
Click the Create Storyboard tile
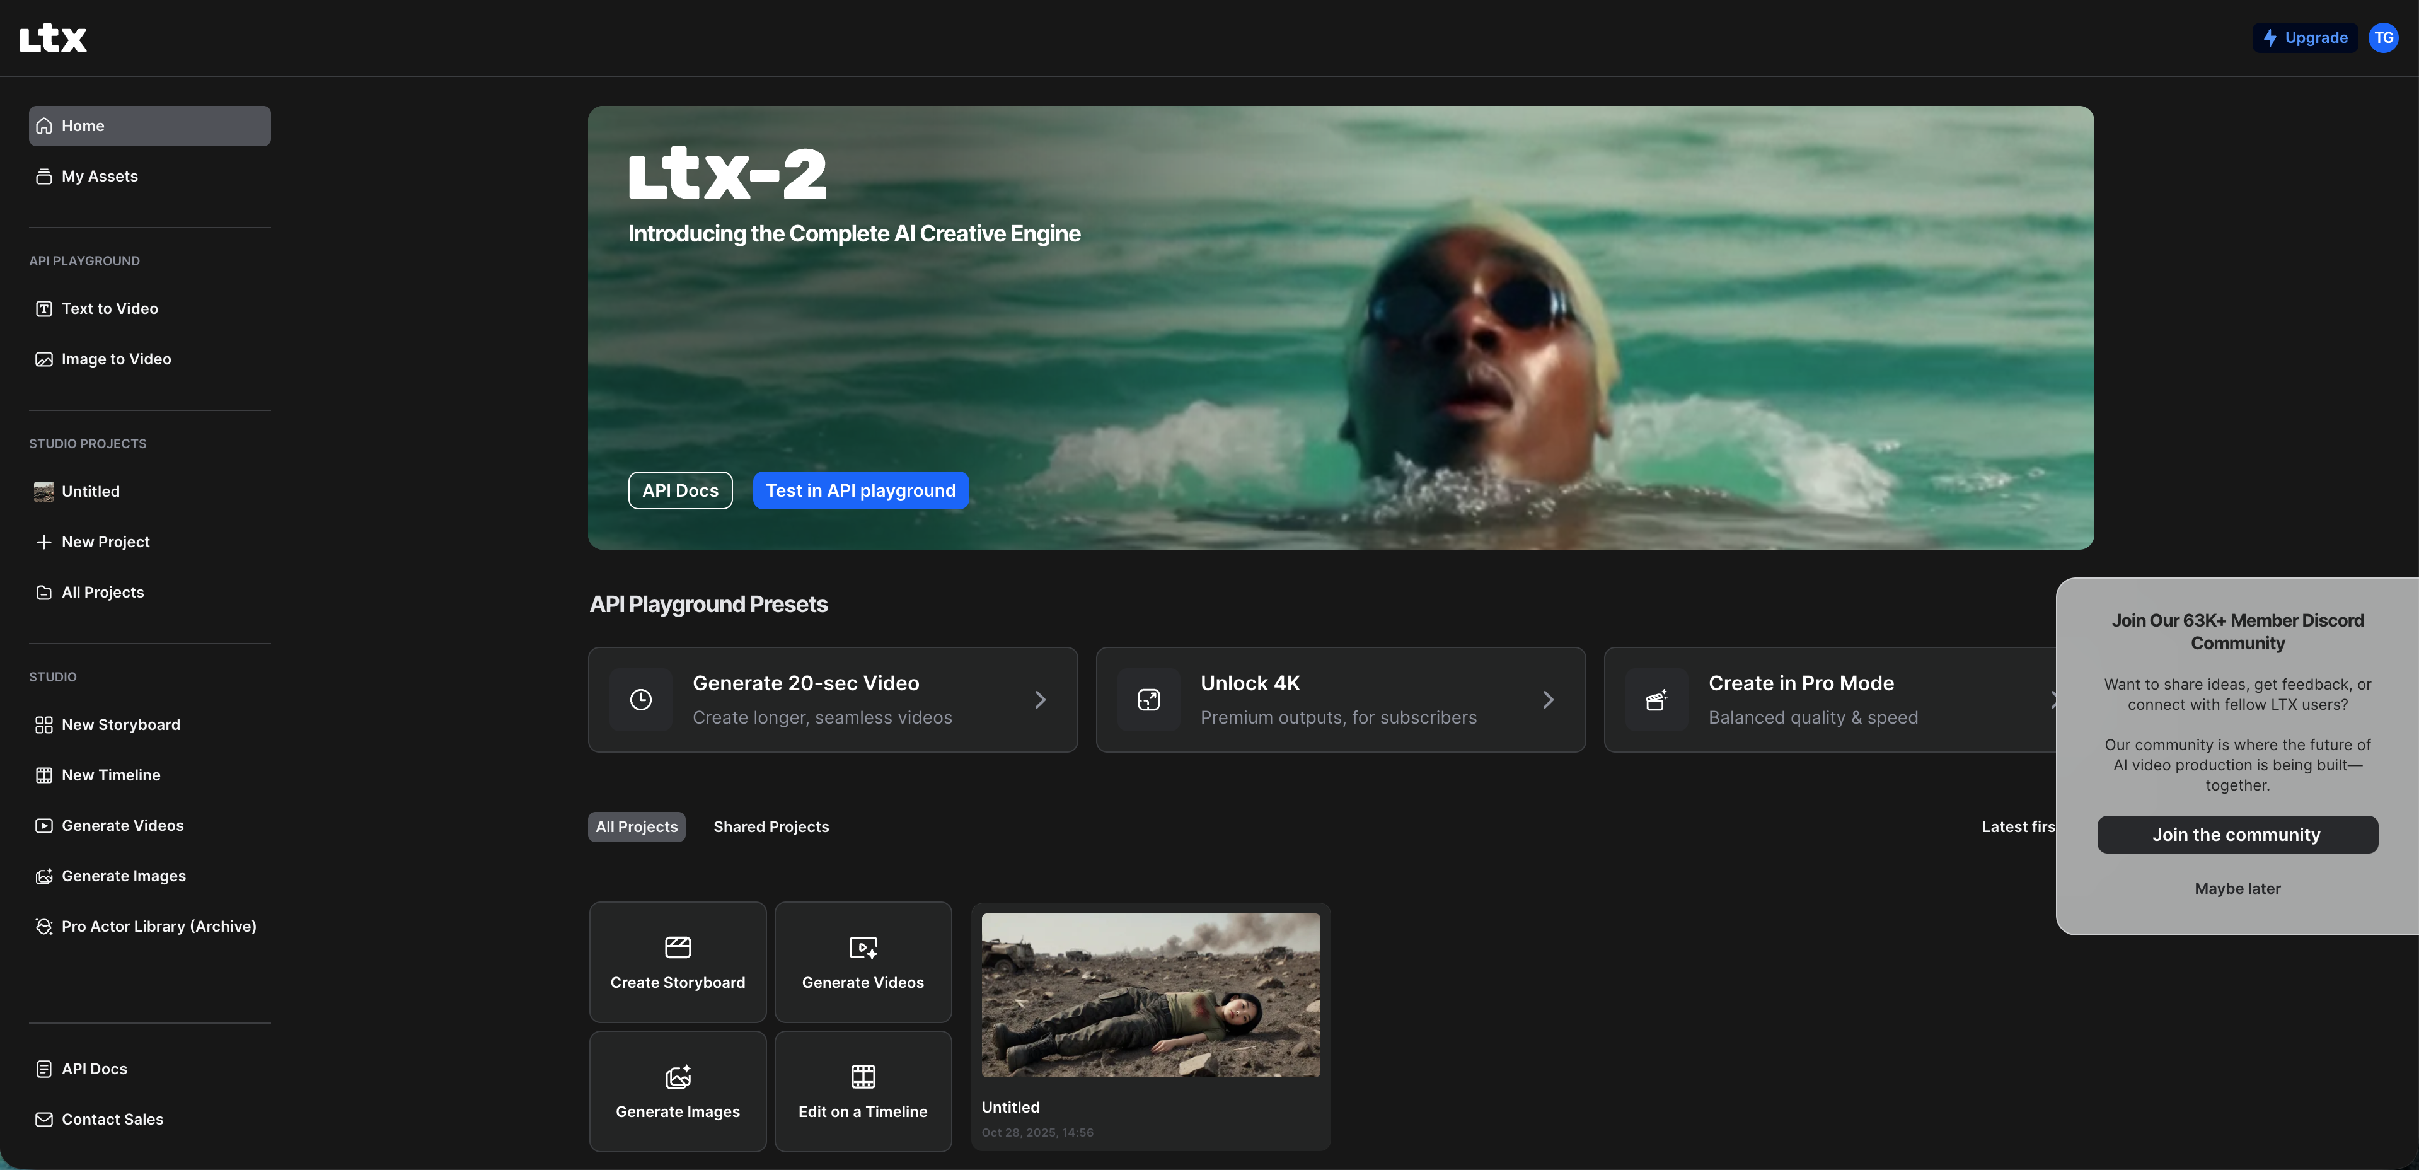tap(677, 963)
